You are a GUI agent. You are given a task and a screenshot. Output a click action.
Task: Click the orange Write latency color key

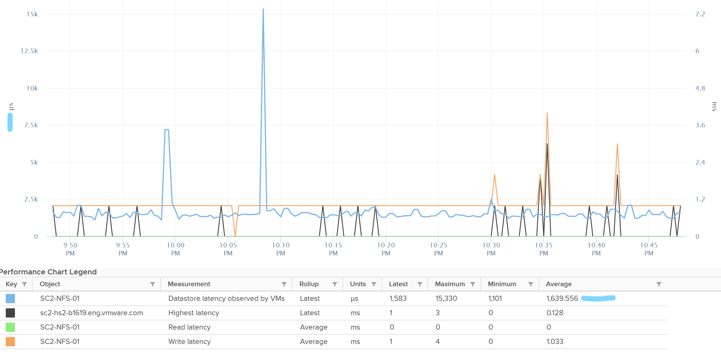click(10, 342)
